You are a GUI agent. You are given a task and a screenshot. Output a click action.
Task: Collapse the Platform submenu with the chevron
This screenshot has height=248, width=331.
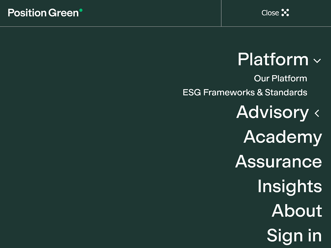pos(317,61)
